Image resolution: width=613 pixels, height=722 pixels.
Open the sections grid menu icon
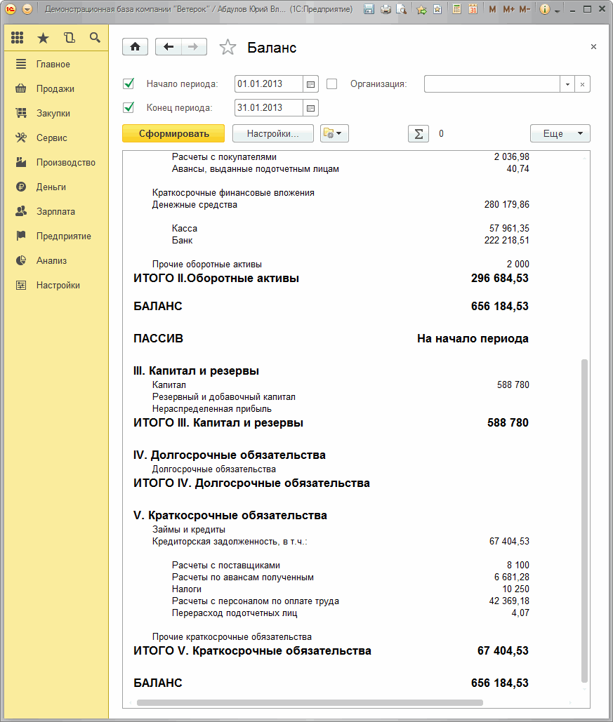point(18,38)
